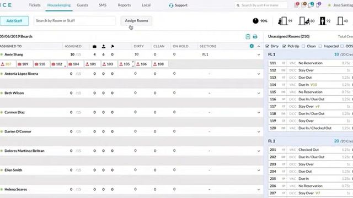Expand Amie Shang's row chevron
This screenshot has height=198, width=353.
coord(259,54)
